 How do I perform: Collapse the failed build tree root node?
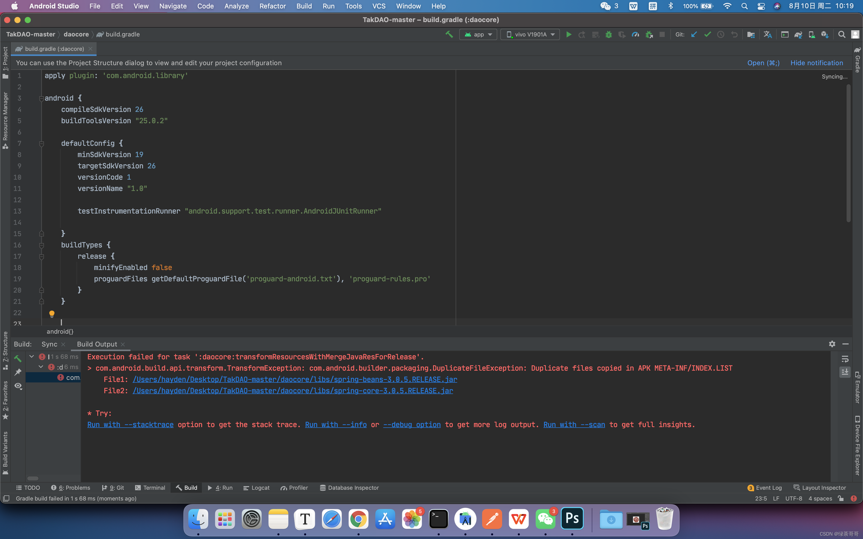32,357
